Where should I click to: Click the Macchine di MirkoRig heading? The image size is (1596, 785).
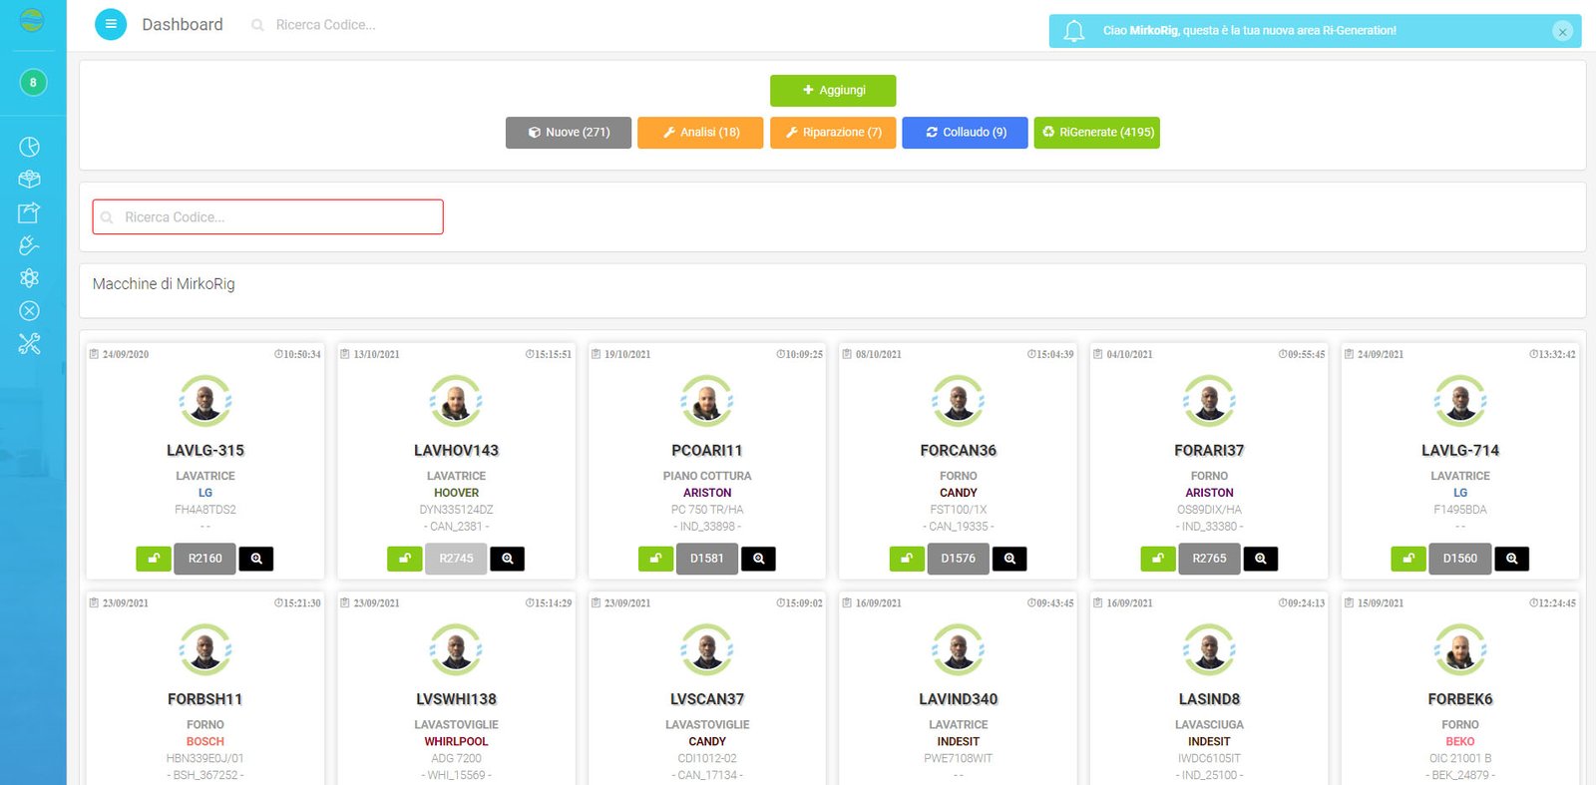point(164,284)
